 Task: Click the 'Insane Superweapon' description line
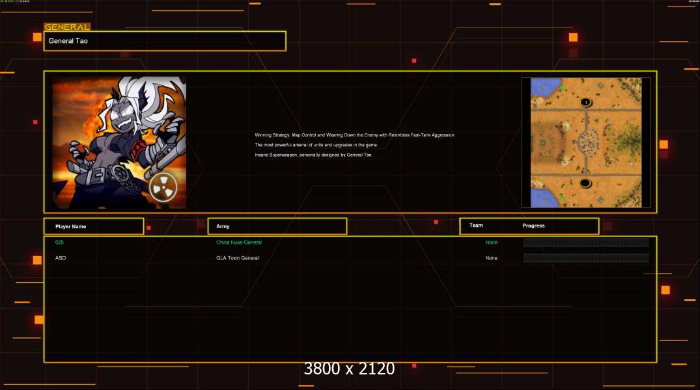pyautogui.click(x=313, y=155)
